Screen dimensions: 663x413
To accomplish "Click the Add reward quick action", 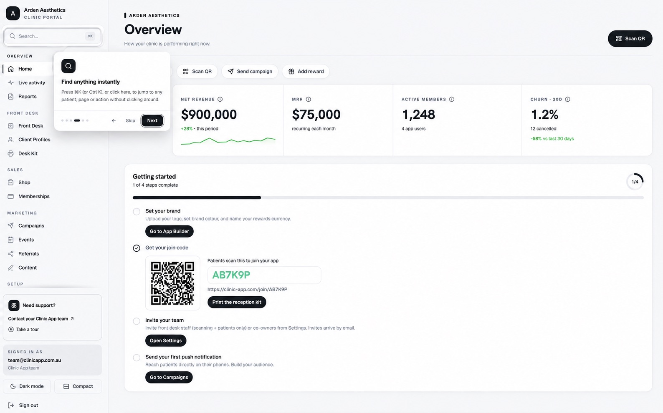I will (x=306, y=71).
